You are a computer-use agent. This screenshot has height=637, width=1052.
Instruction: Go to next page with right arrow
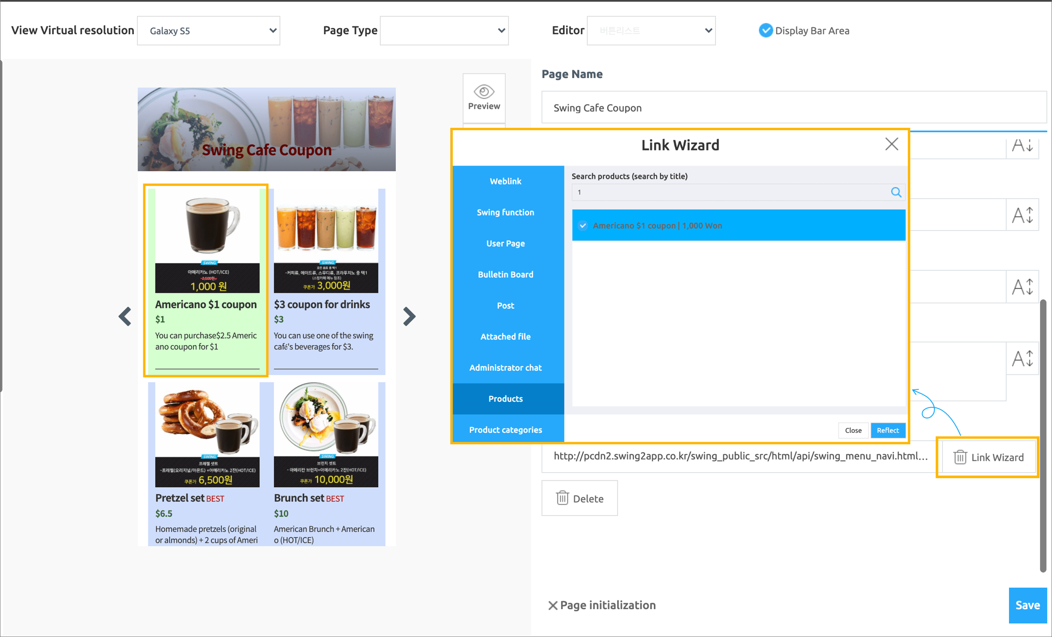coord(409,316)
